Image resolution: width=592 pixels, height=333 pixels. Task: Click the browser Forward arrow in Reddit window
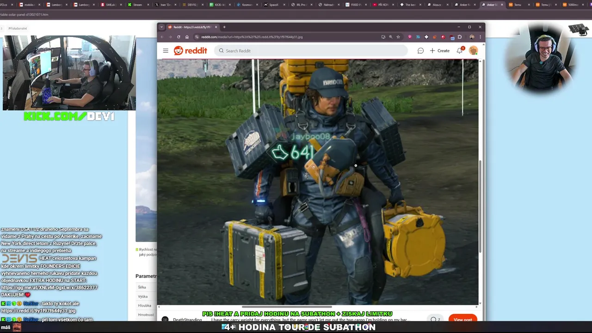pos(170,37)
